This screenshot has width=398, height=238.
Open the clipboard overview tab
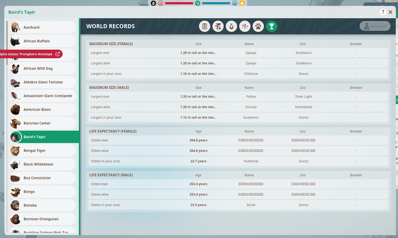205,26
